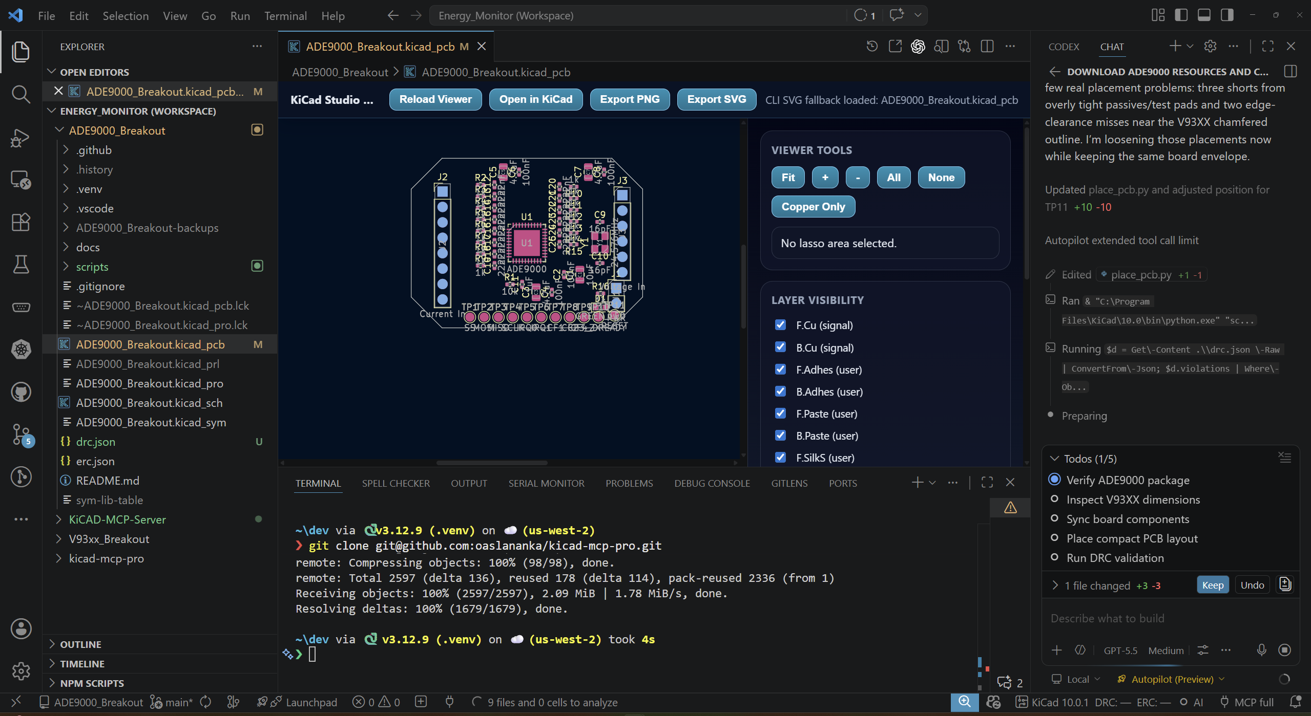Open notifications bell in status bar
Viewport: 1311px width, 716px height.
pyautogui.click(x=1296, y=702)
